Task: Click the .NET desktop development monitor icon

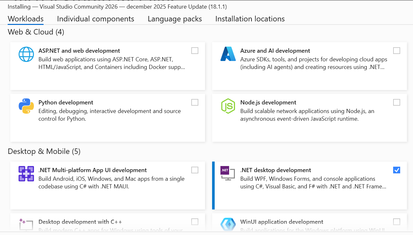Action: pyautogui.click(x=228, y=173)
